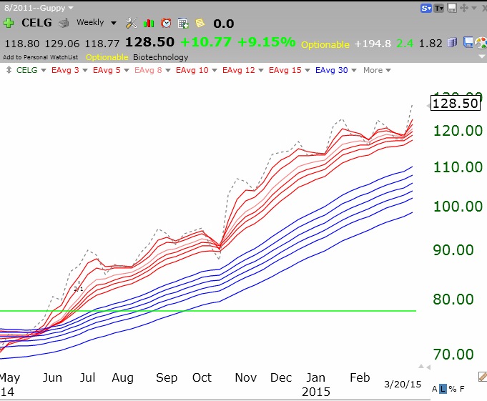Click the Biotechnology industry link
This screenshot has width=487, height=401.
[x=161, y=57]
